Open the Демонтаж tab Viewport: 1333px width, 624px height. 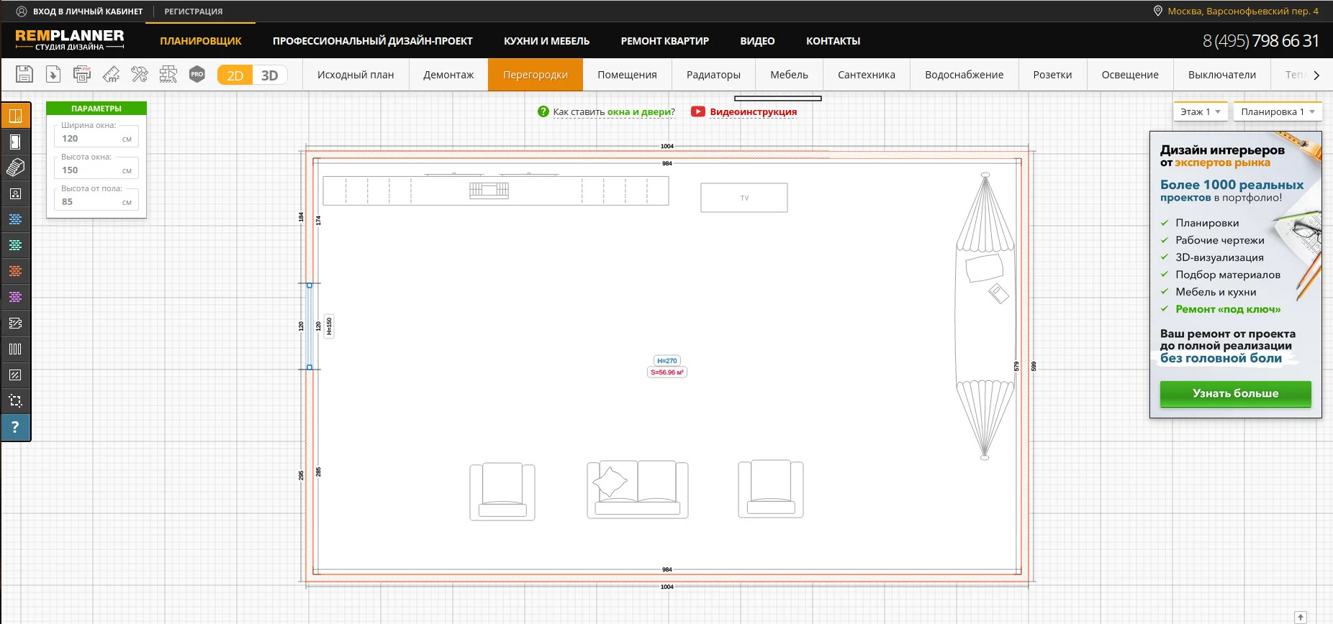(x=448, y=75)
